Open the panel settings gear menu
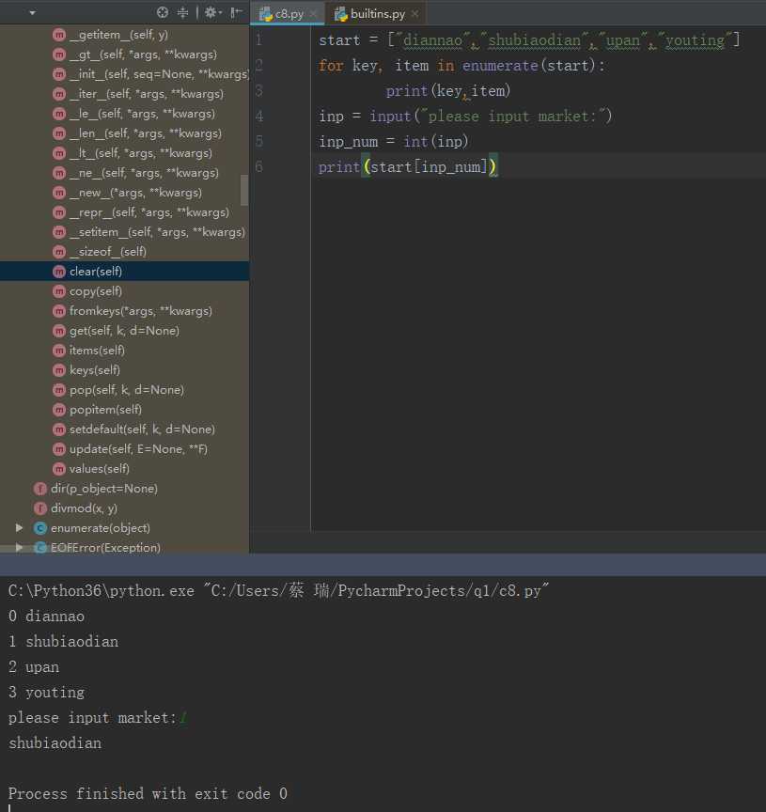Image resolution: width=766 pixels, height=812 pixels. (212, 12)
